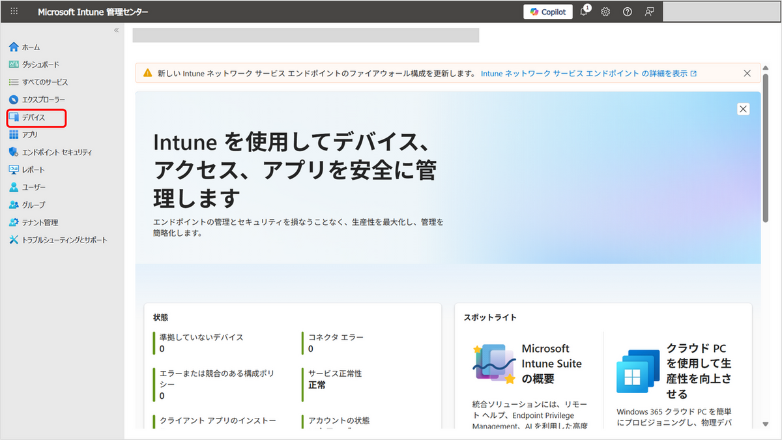
Task: Select デバイス in the navigation menu
Action: click(34, 117)
